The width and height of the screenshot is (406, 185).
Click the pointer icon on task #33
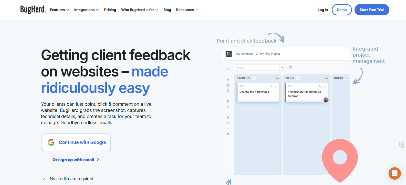pos(320,86)
